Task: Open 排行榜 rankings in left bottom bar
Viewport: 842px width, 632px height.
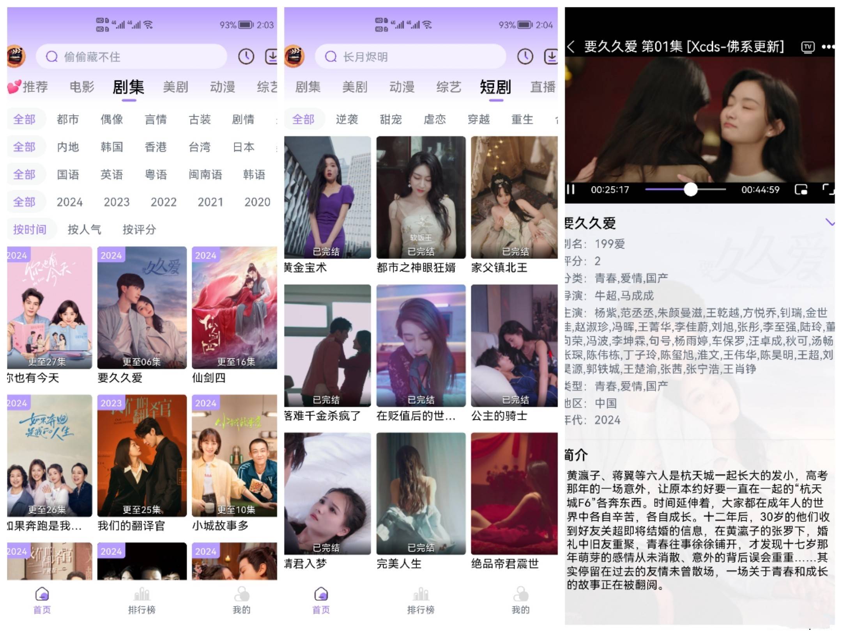Action: pos(142,601)
